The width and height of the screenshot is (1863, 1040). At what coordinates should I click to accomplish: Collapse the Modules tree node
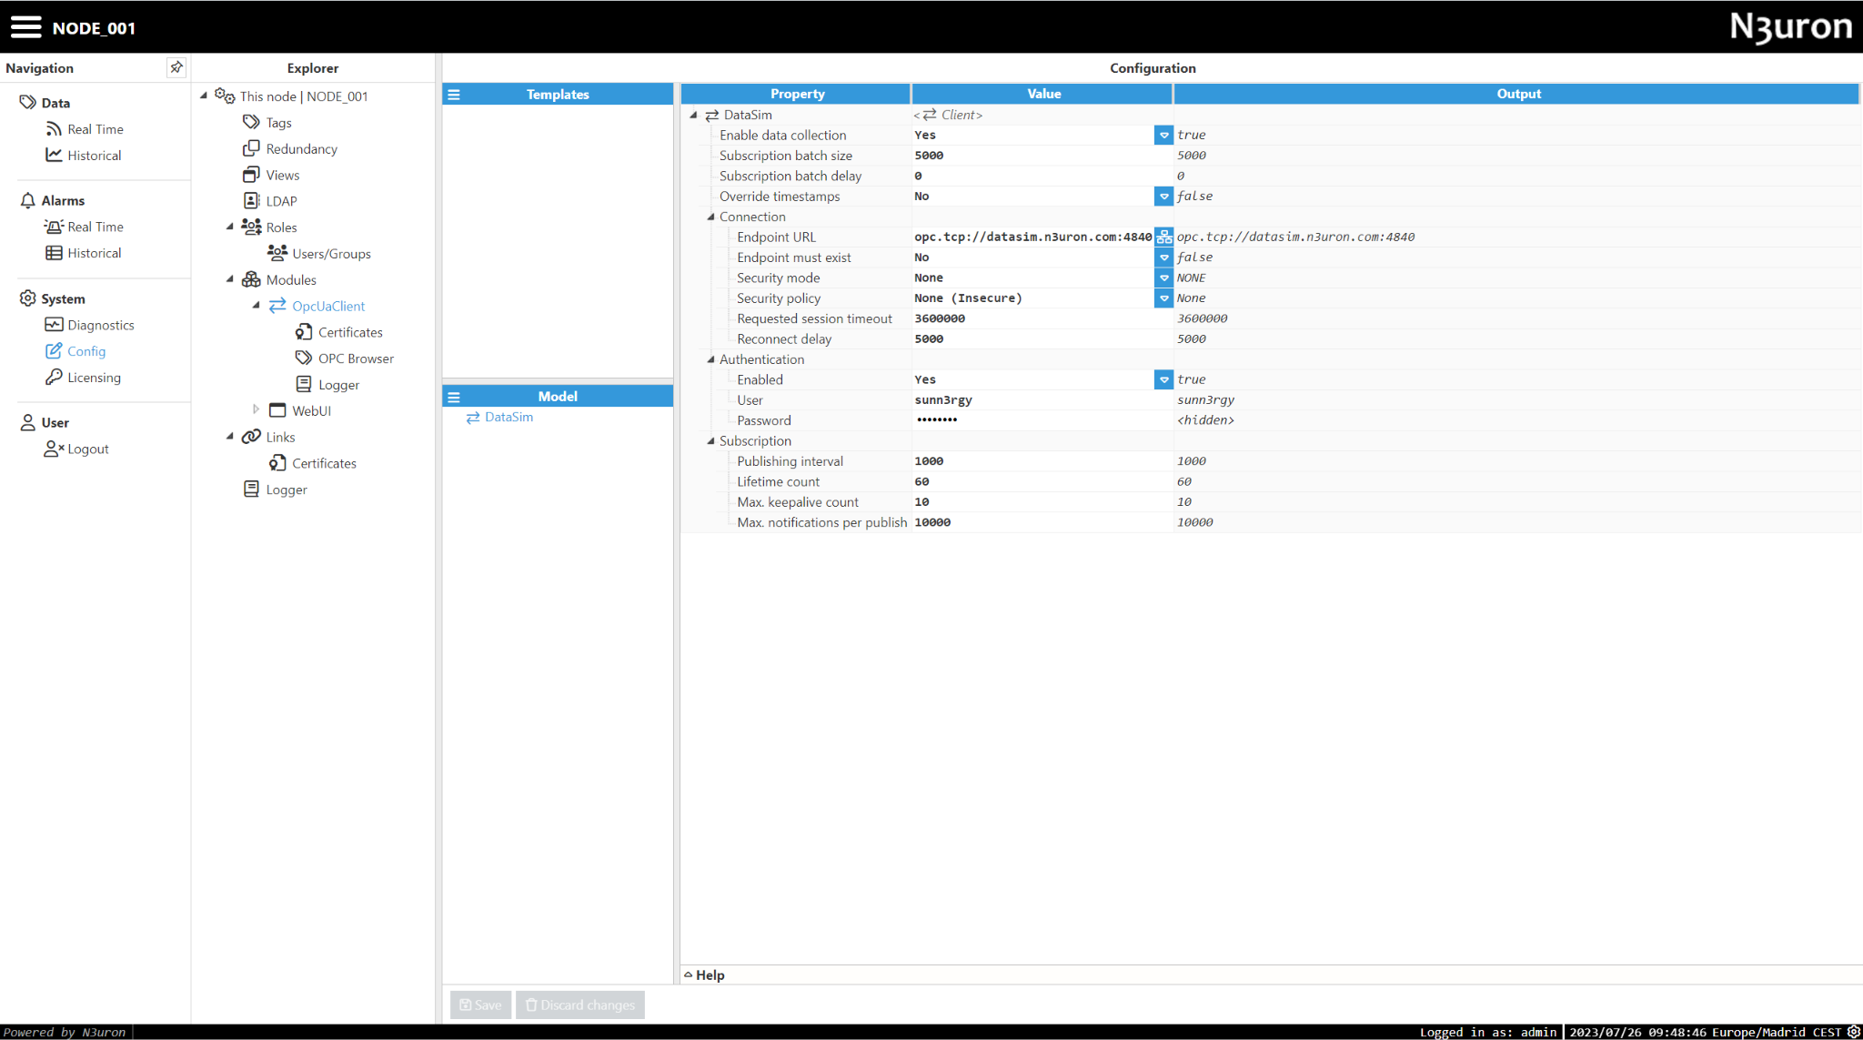(x=230, y=279)
